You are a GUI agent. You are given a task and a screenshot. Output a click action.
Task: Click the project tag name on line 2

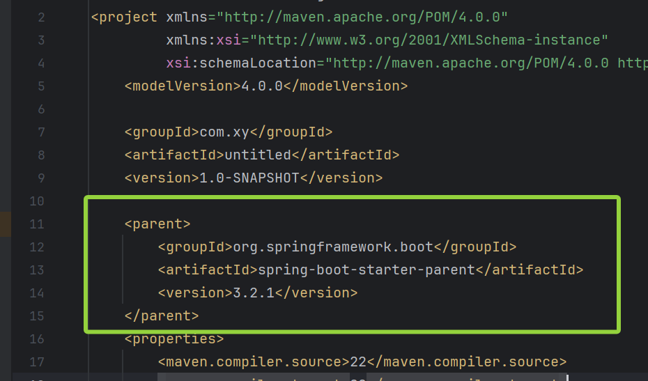[128, 17]
